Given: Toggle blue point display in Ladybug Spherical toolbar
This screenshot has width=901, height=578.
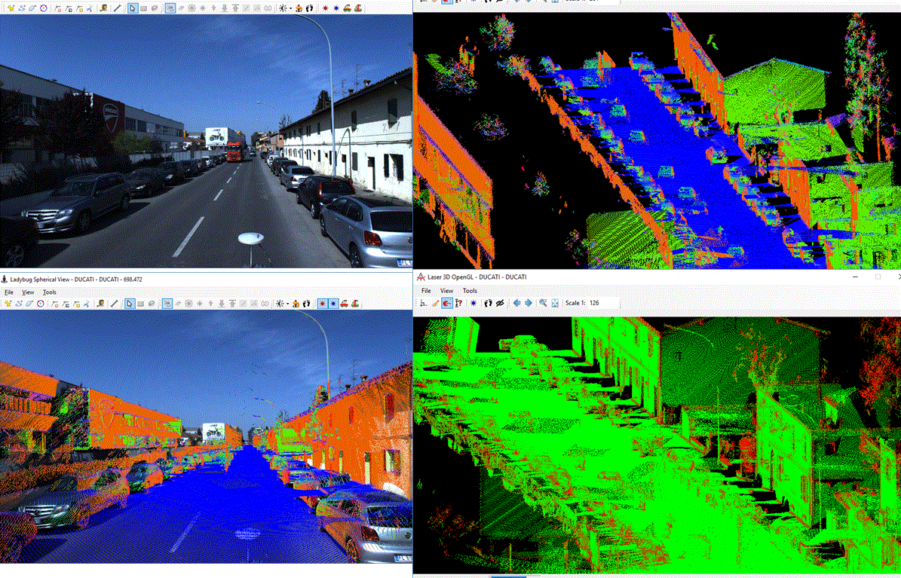Looking at the screenshot, I should (333, 304).
